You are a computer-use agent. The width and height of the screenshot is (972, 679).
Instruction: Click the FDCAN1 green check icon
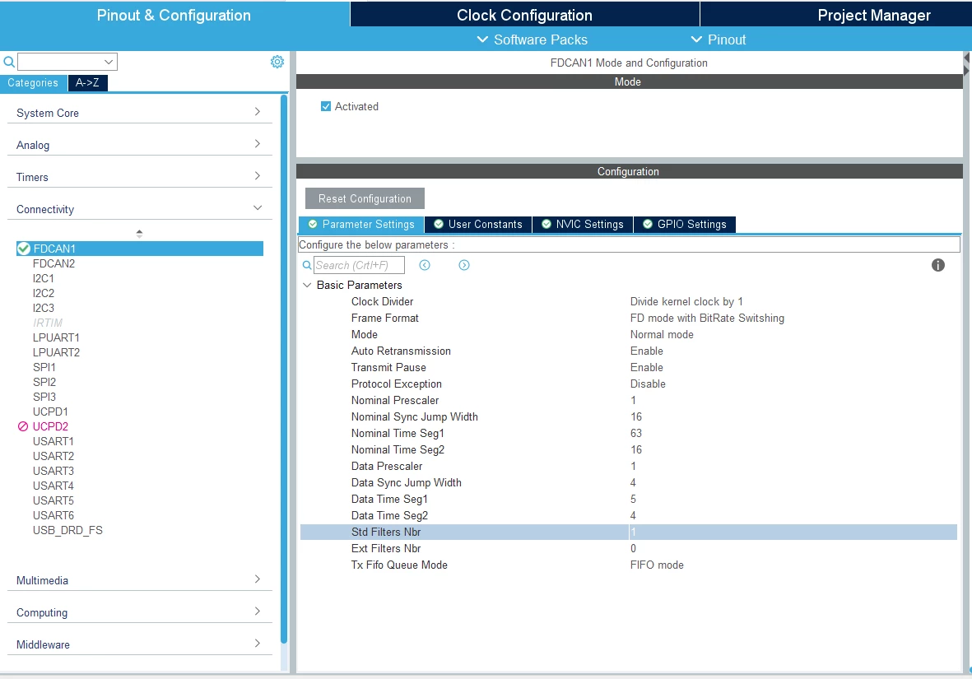click(x=24, y=249)
